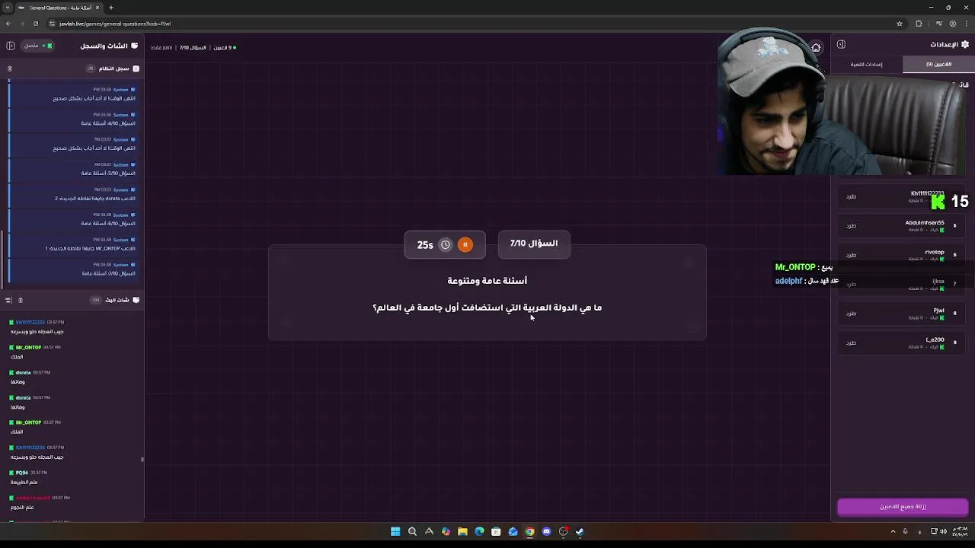Kick player Kh1111122233 with طرد

[x=851, y=196]
